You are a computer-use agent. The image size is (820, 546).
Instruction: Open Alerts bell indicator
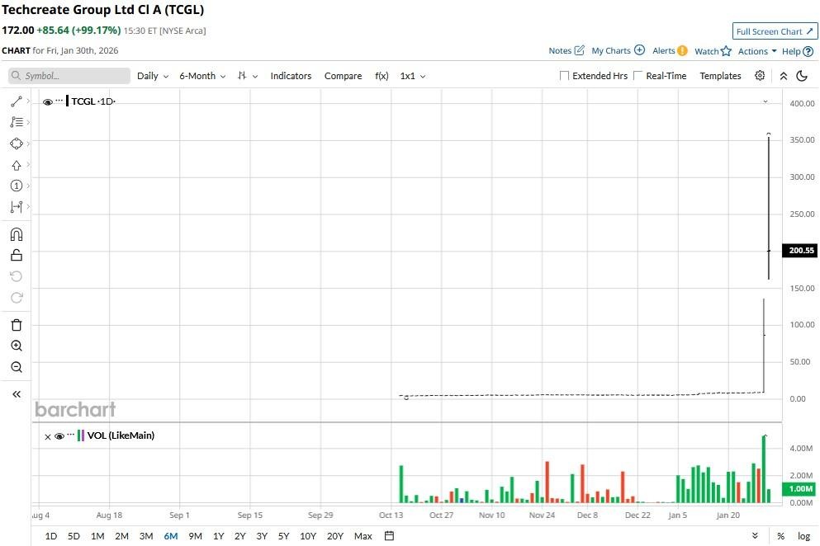[x=682, y=50]
